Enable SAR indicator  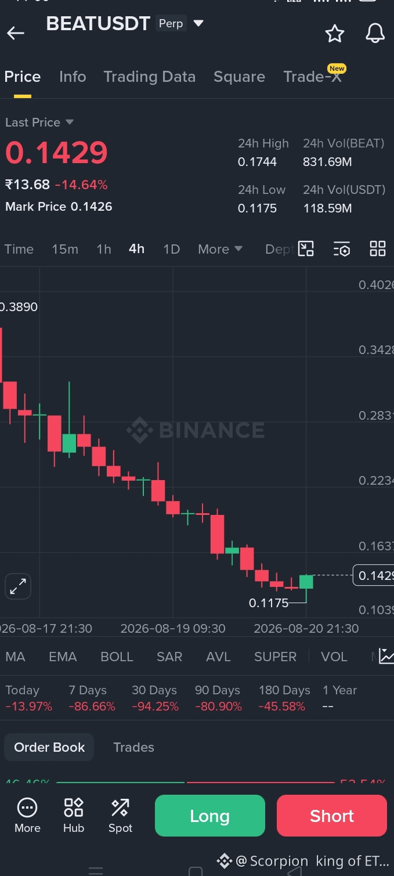pyautogui.click(x=169, y=657)
